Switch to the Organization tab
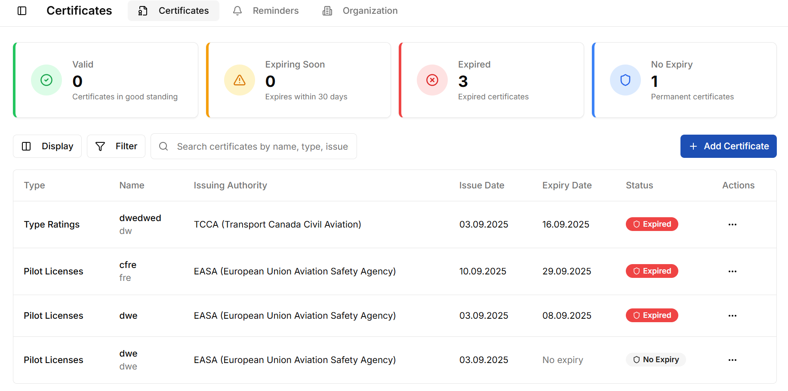The width and height of the screenshot is (788, 391). pos(360,10)
